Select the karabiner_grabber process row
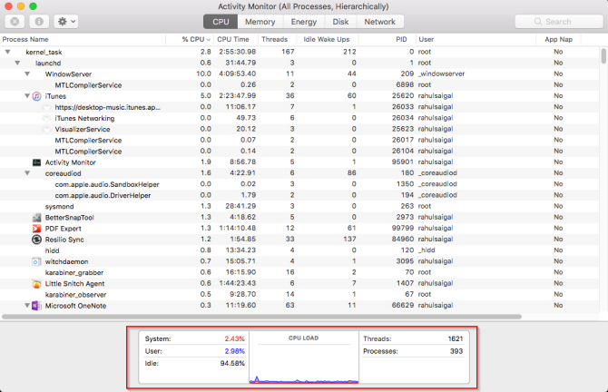Viewport: 608px width, 392px height. [299, 272]
